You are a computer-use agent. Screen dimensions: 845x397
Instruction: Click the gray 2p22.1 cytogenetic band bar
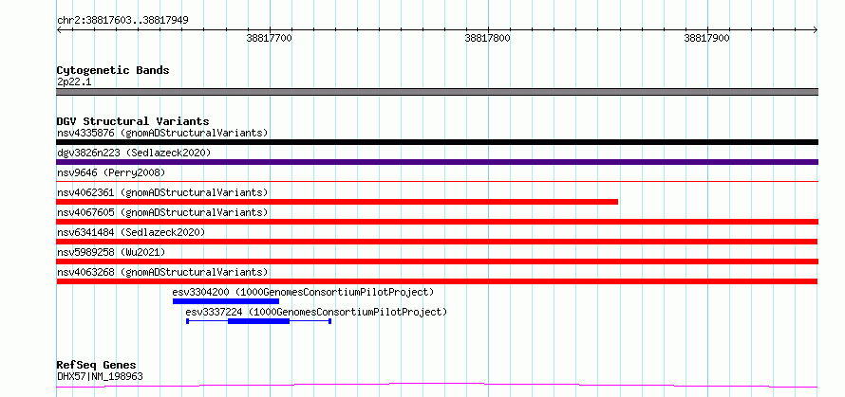437,92
